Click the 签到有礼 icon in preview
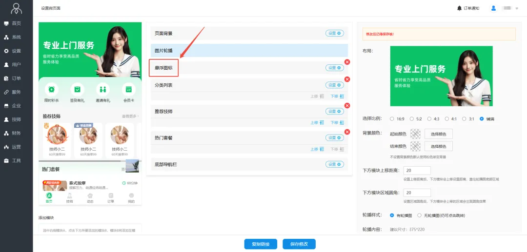 77,89
